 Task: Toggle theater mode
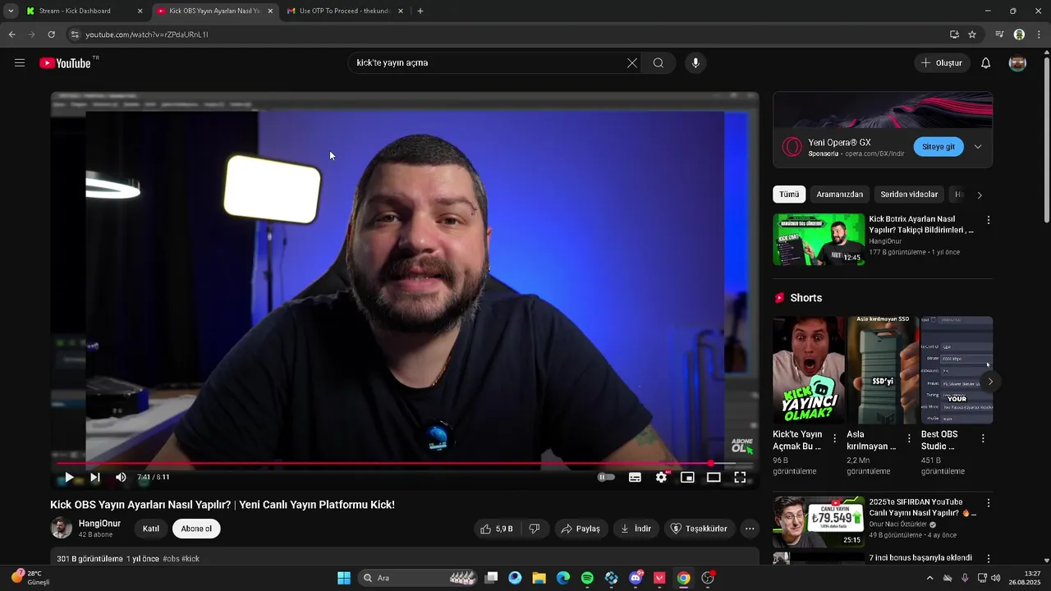point(714,477)
